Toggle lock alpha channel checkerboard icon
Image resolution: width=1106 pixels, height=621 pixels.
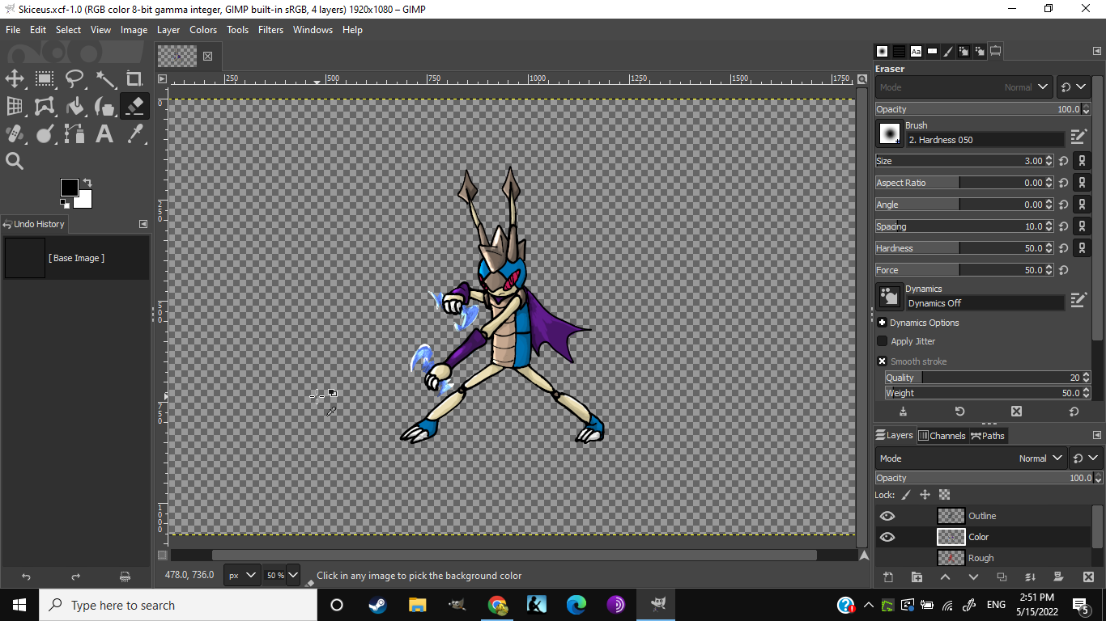tap(944, 495)
